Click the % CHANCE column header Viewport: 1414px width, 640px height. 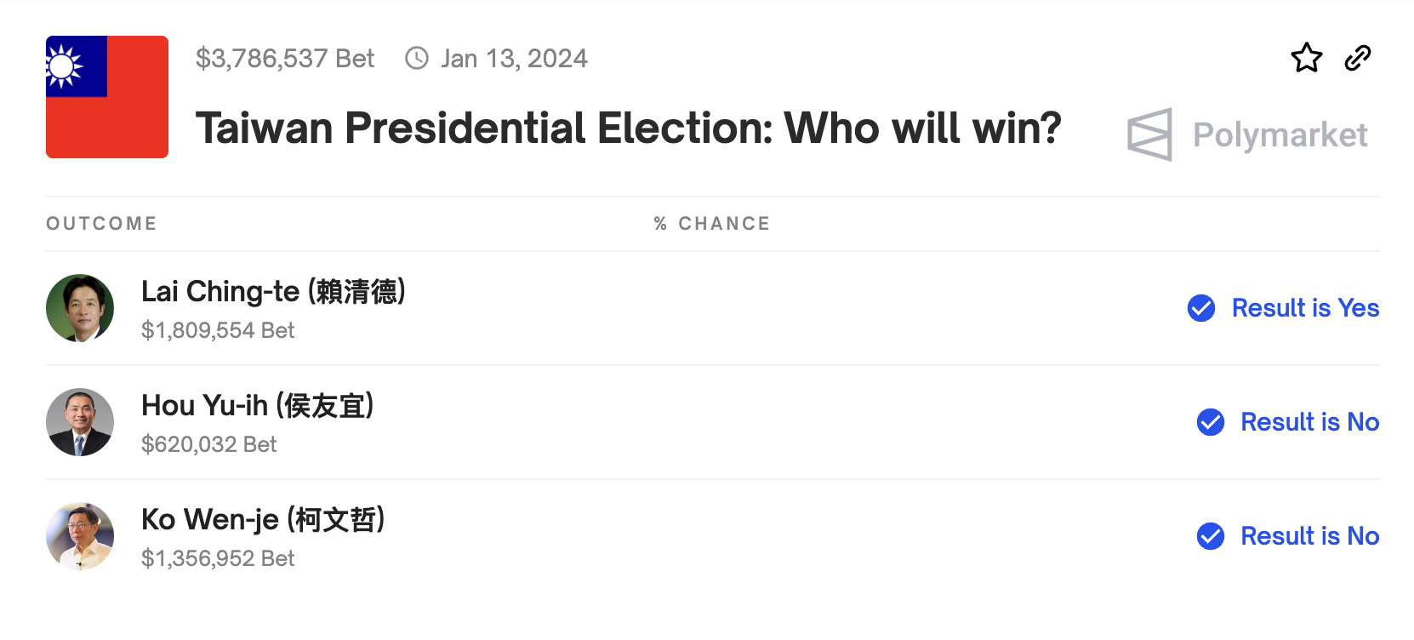click(x=711, y=224)
